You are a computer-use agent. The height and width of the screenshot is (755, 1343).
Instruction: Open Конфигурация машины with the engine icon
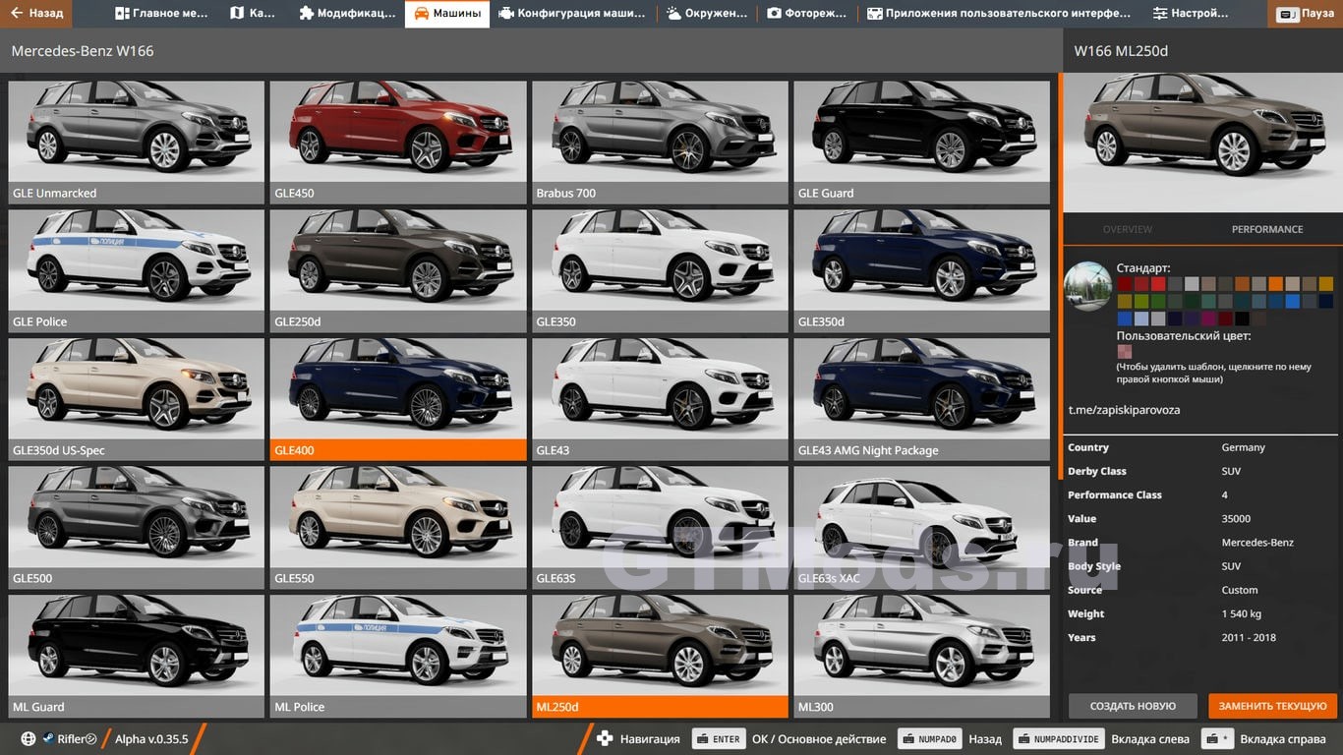point(571,14)
